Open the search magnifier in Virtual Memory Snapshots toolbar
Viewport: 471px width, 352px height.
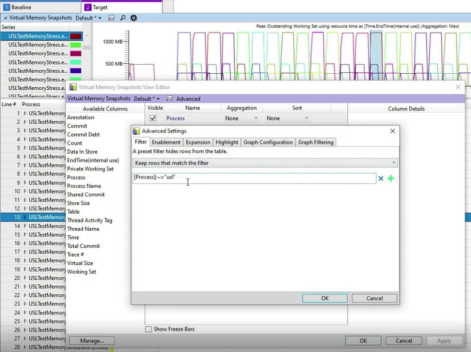pos(122,18)
